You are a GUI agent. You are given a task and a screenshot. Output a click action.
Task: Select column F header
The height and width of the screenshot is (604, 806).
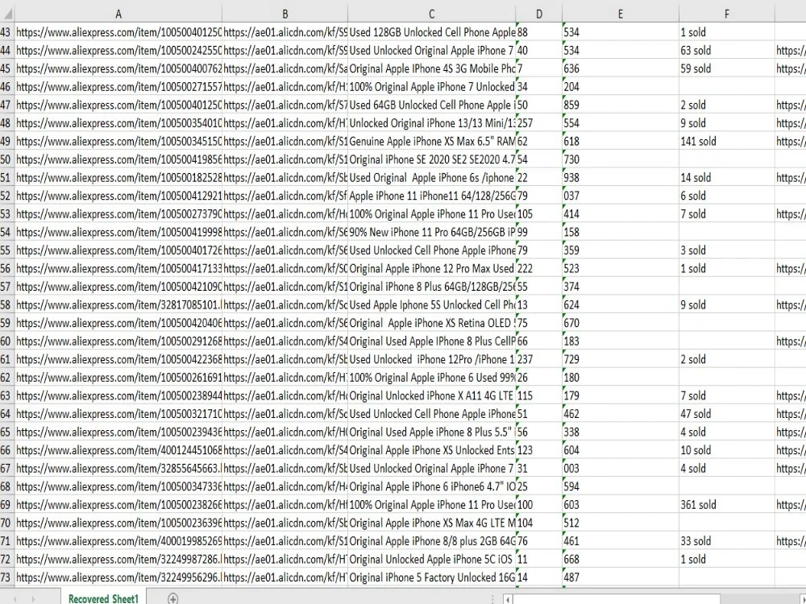pos(727,14)
